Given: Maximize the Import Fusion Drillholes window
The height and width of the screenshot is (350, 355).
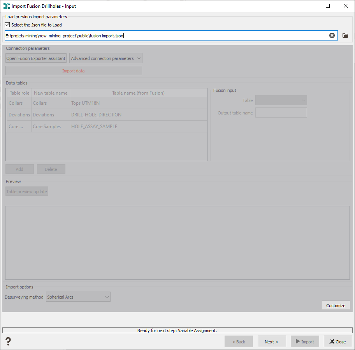Looking at the screenshot, I should pyautogui.click(x=328, y=6).
